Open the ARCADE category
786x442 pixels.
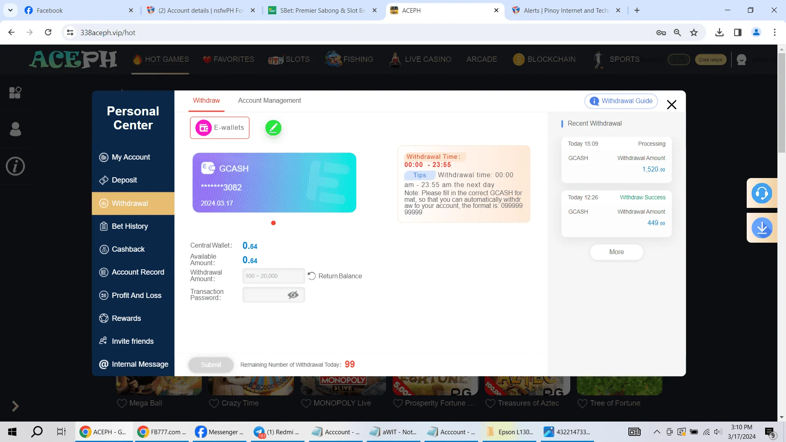(x=481, y=59)
